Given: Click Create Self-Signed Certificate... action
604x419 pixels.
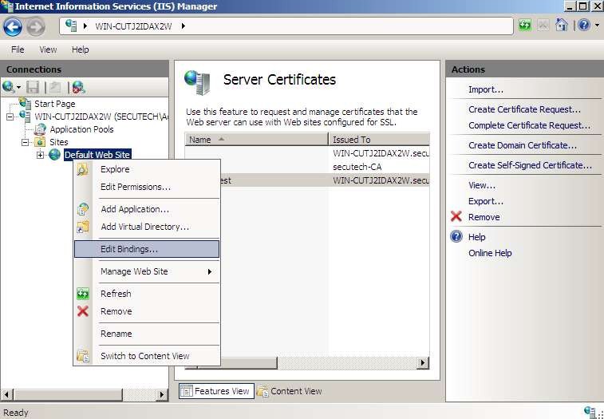Looking at the screenshot, I should [530, 165].
